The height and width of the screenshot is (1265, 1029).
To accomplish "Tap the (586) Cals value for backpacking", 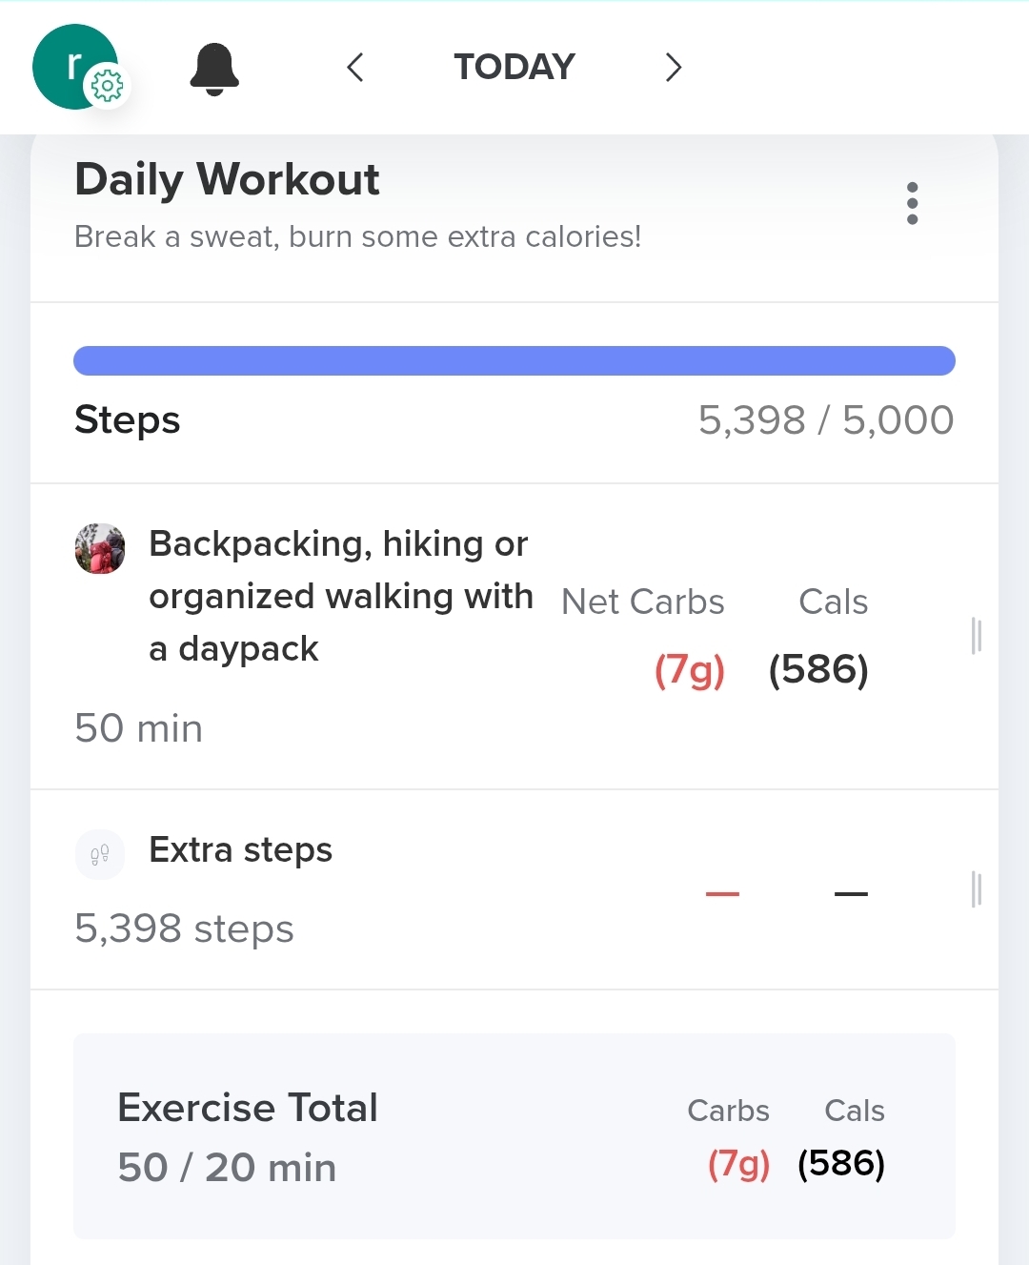I will tap(818, 669).
